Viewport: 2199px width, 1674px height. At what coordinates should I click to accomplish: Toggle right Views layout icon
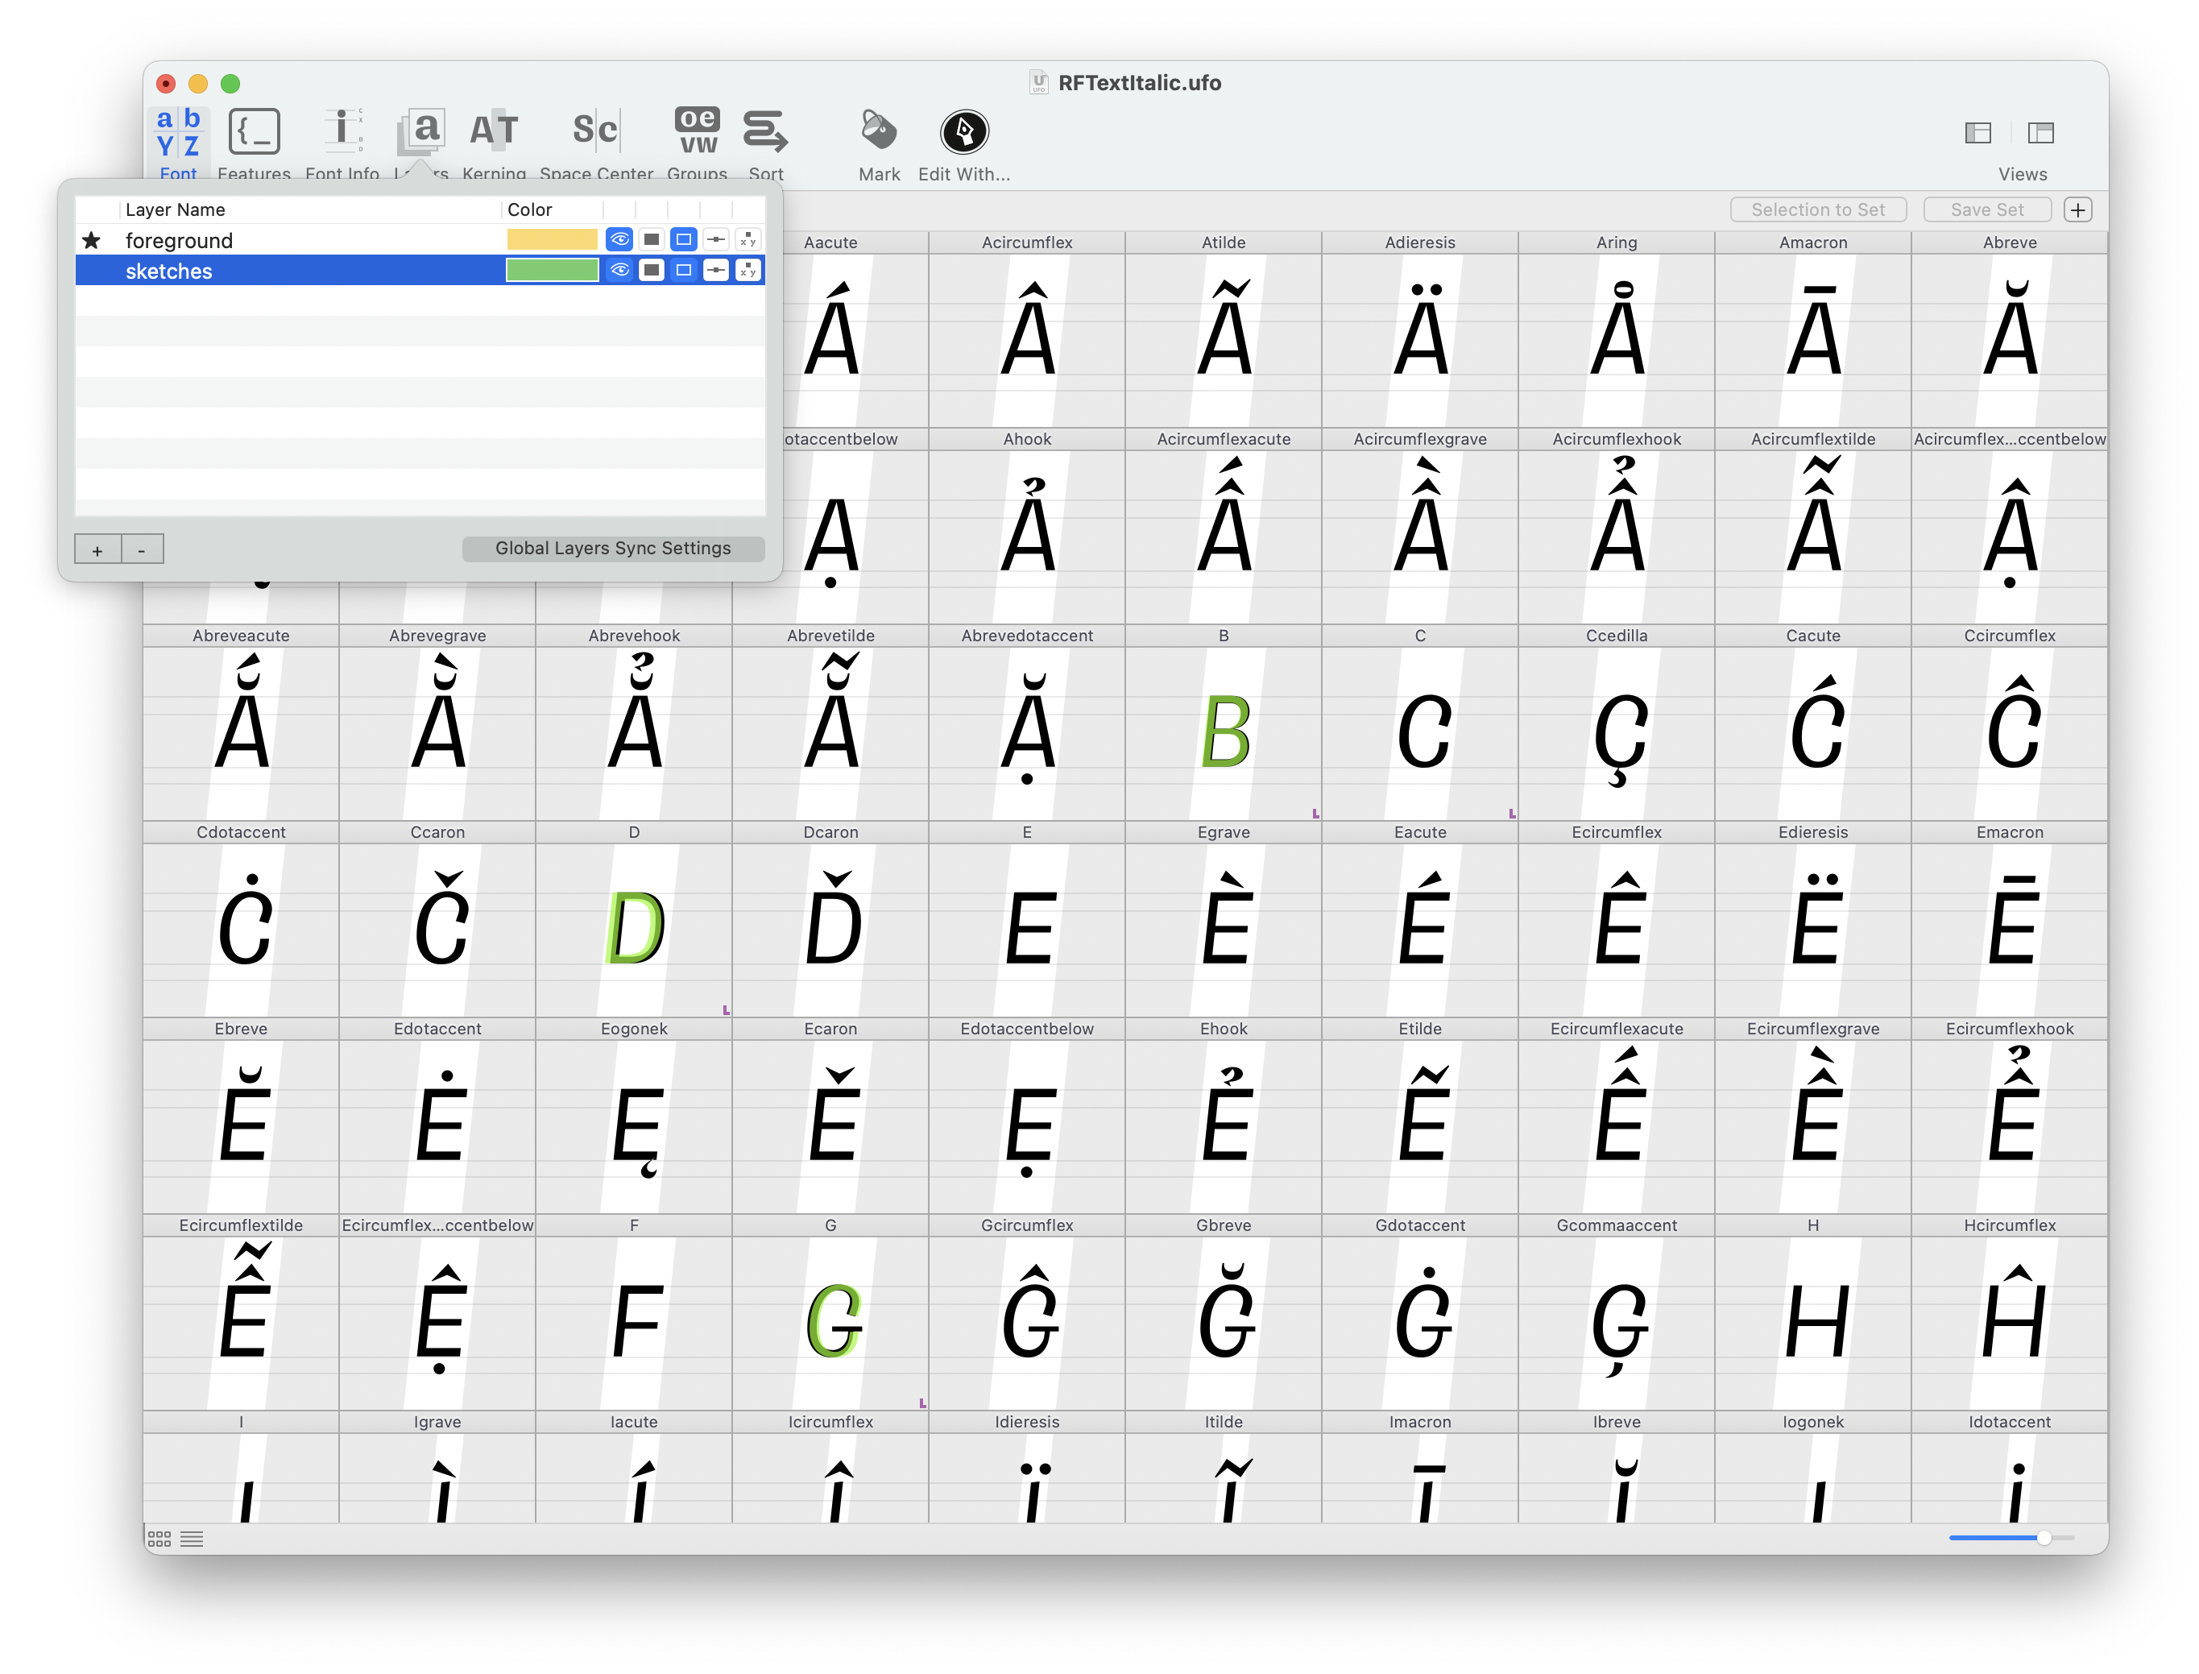pyautogui.click(x=2040, y=133)
